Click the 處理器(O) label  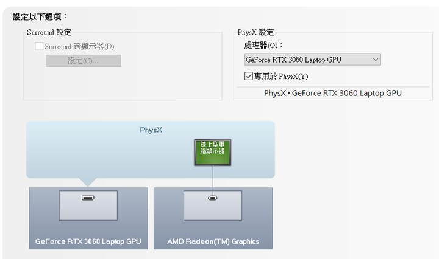(263, 45)
